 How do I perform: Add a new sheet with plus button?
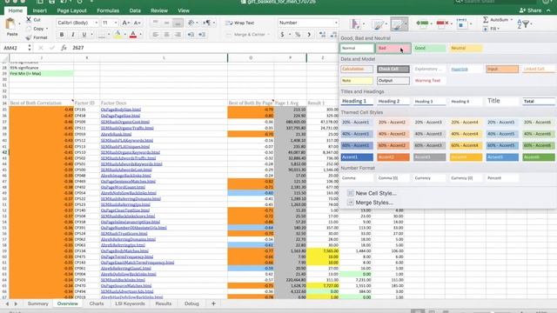pyautogui.click(x=213, y=303)
